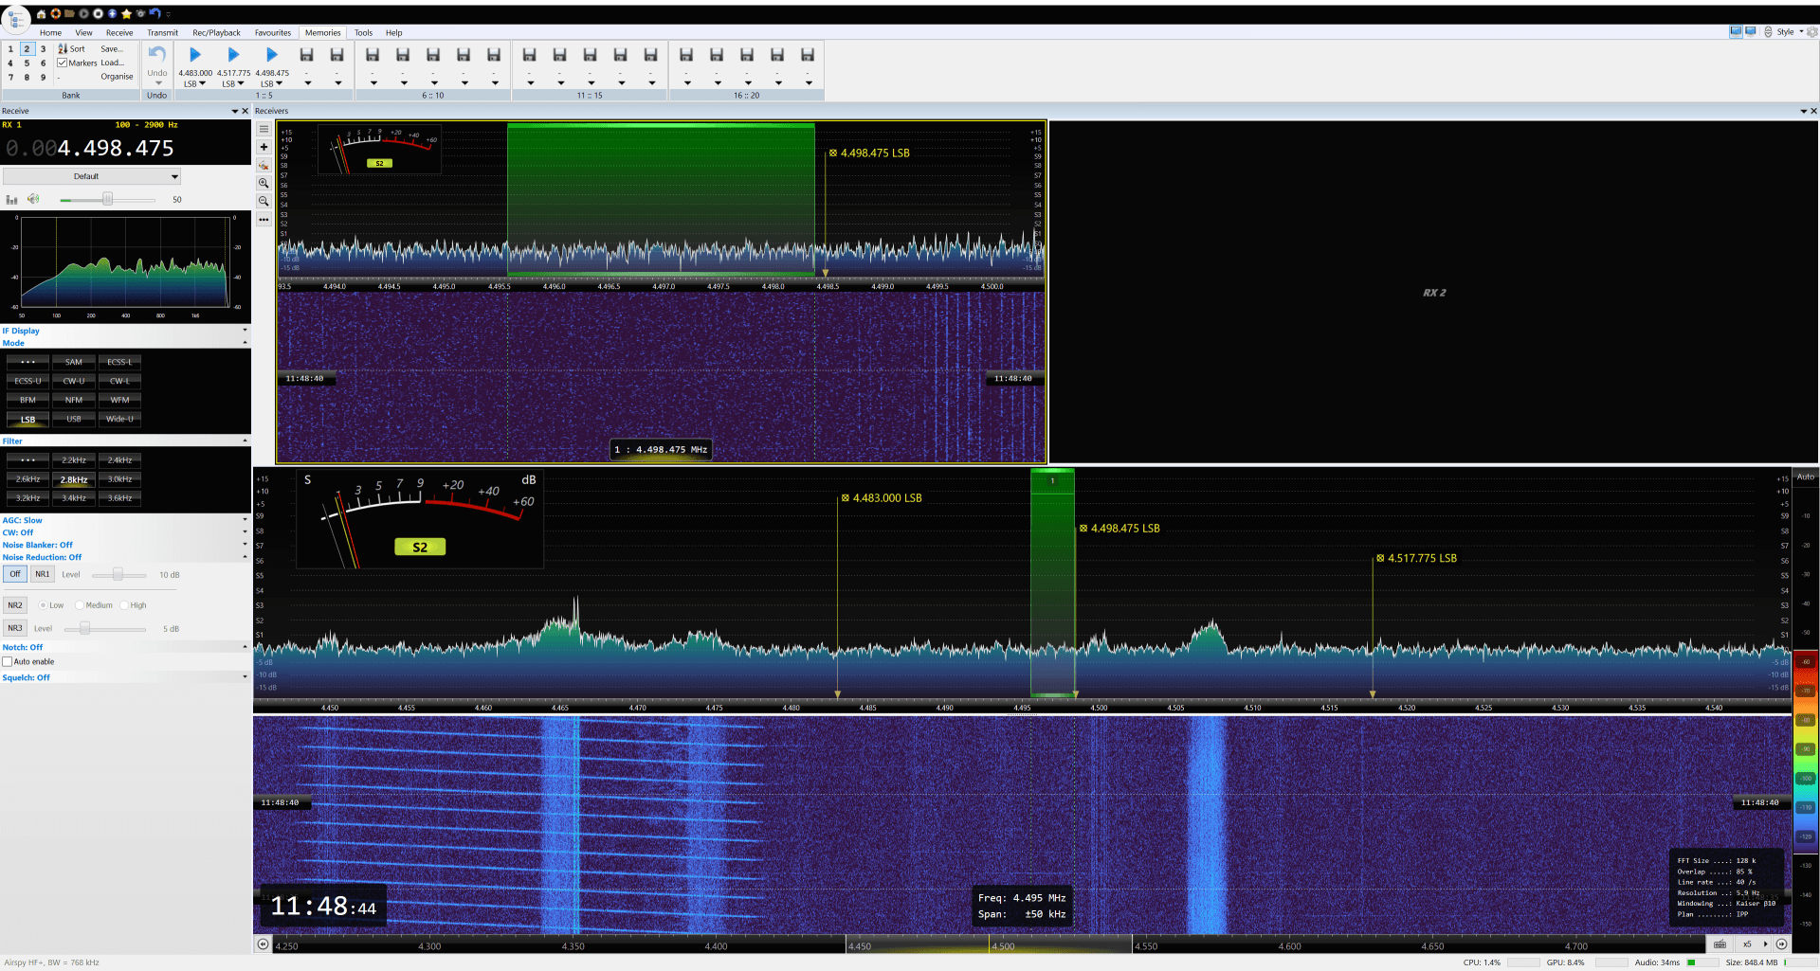The width and height of the screenshot is (1820, 971).
Task: Click the speaker mute icon
Action: click(x=33, y=199)
